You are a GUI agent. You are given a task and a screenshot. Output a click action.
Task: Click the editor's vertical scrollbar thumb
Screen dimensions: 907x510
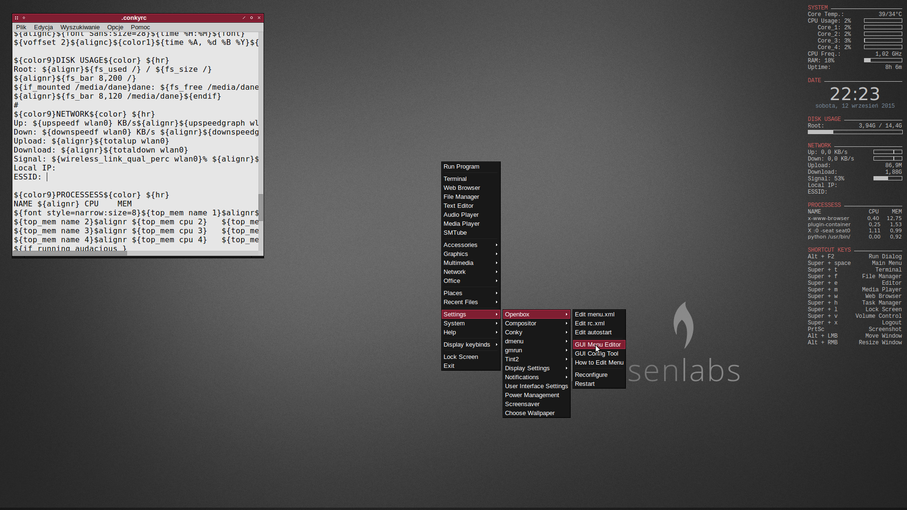click(x=261, y=207)
